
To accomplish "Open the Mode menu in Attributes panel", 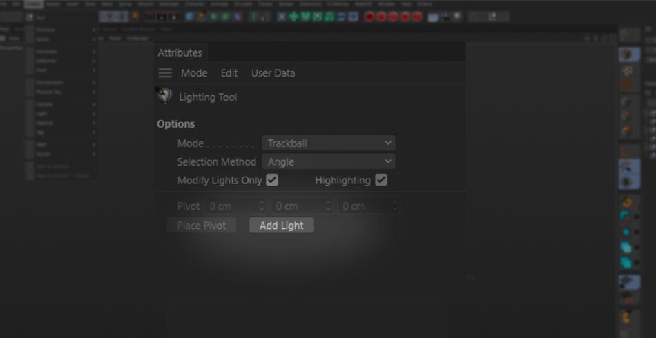I will coord(194,73).
